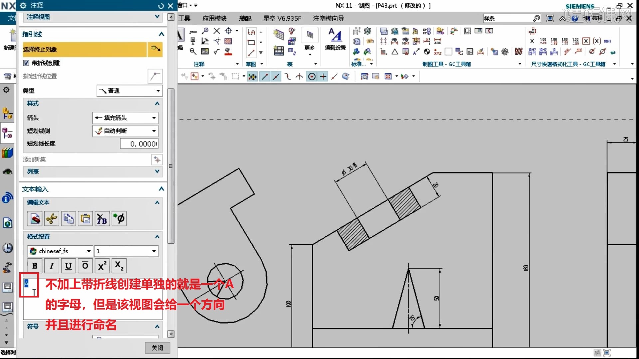The width and height of the screenshot is (639, 359).
Task: Click the Italic formatting button
Action: point(52,266)
